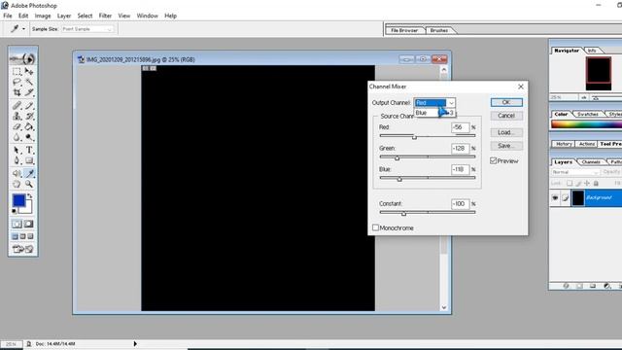Open the status bar info arrow menu
The width and height of the screenshot is (622, 350).
[135, 343]
